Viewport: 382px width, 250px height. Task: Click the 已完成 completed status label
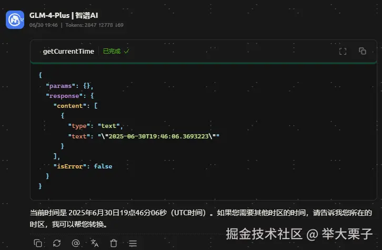[x=112, y=51]
